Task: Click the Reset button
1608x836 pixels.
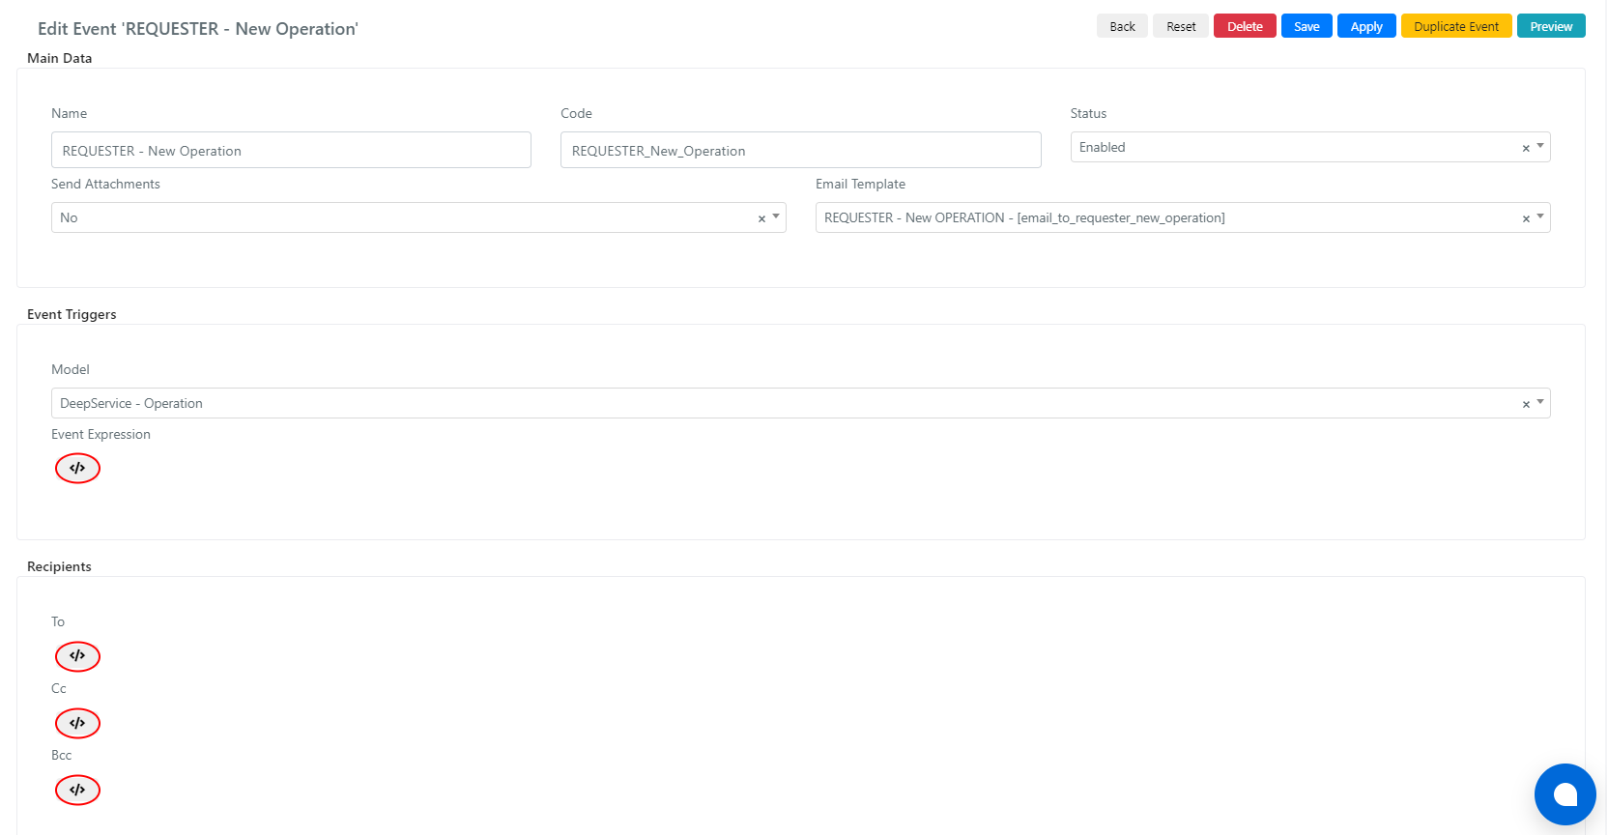Action: pyautogui.click(x=1181, y=26)
